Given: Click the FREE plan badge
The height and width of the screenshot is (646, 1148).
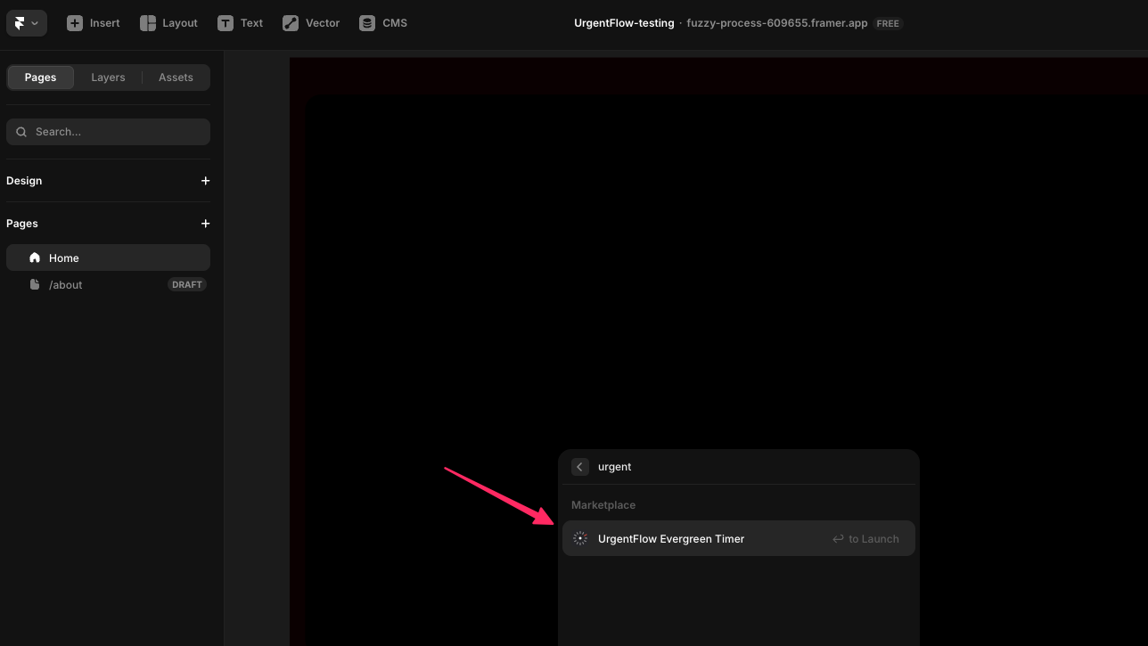Looking at the screenshot, I should (888, 23).
